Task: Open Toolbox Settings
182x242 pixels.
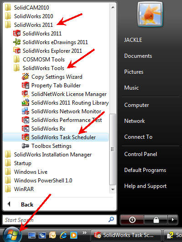Action: tap(46, 146)
